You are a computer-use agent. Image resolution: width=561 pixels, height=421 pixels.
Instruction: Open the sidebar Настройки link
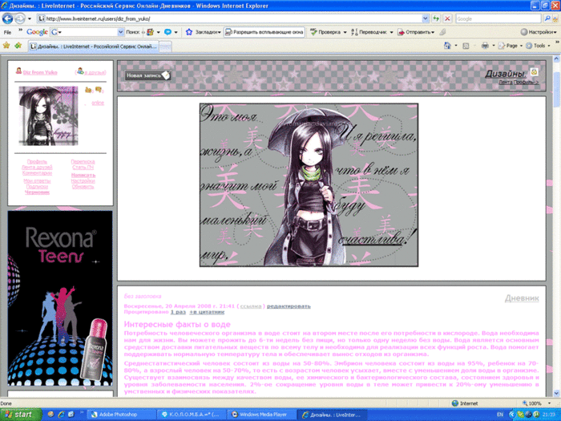pyautogui.click(x=83, y=181)
